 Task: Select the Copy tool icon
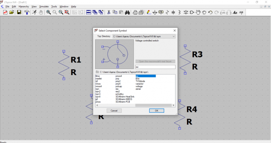pos(115,12)
